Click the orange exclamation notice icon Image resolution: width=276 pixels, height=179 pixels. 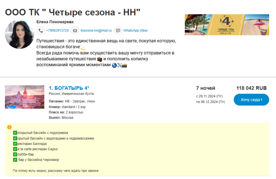point(10,127)
